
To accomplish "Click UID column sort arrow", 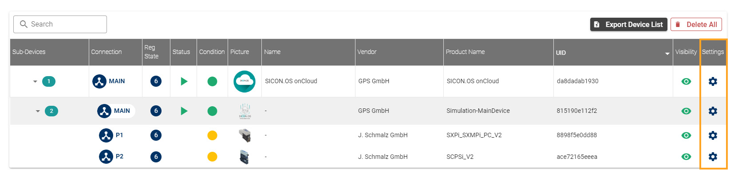I will point(667,54).
